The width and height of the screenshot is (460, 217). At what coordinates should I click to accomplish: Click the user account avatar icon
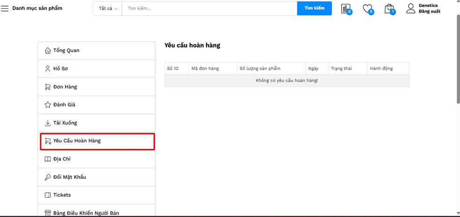(x=410, y=8)
